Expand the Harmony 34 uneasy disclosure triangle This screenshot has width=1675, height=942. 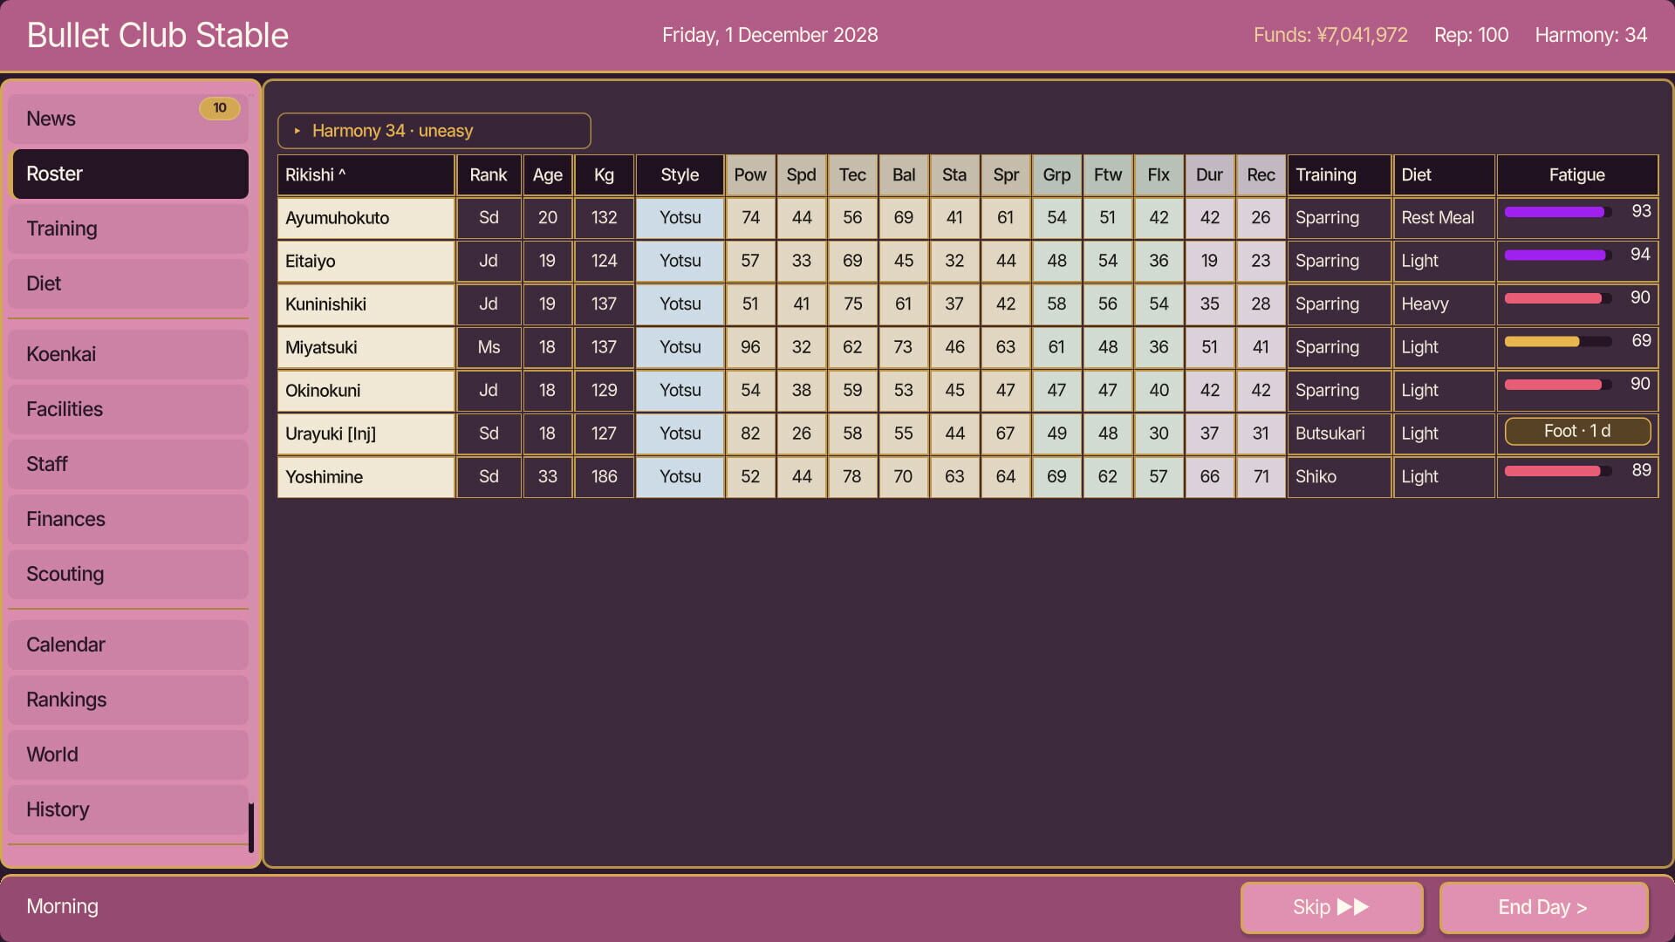pos(297,131)
